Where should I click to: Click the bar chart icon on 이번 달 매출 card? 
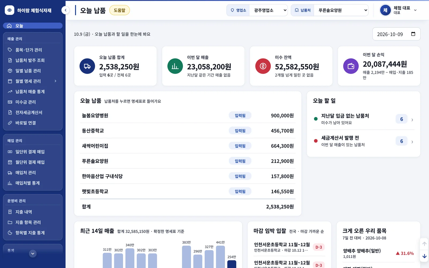coord(175,66)
